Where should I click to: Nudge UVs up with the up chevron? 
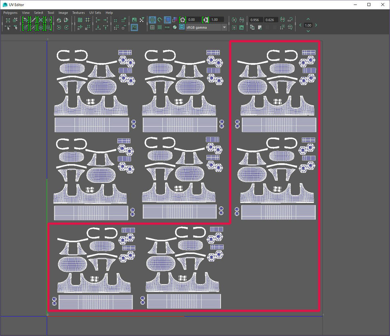[x=308, y=19]
